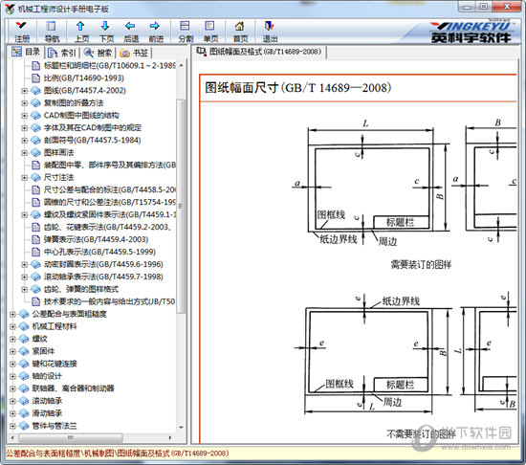526x465 pixels.
Task: Open 比例(GB/T14690-1993) page
Action: [x=84, y=77]
